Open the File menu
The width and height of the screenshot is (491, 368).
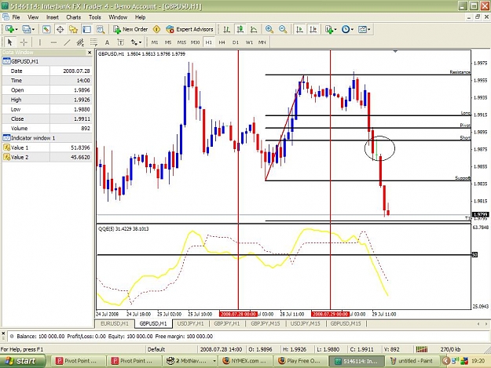point(16,17)
